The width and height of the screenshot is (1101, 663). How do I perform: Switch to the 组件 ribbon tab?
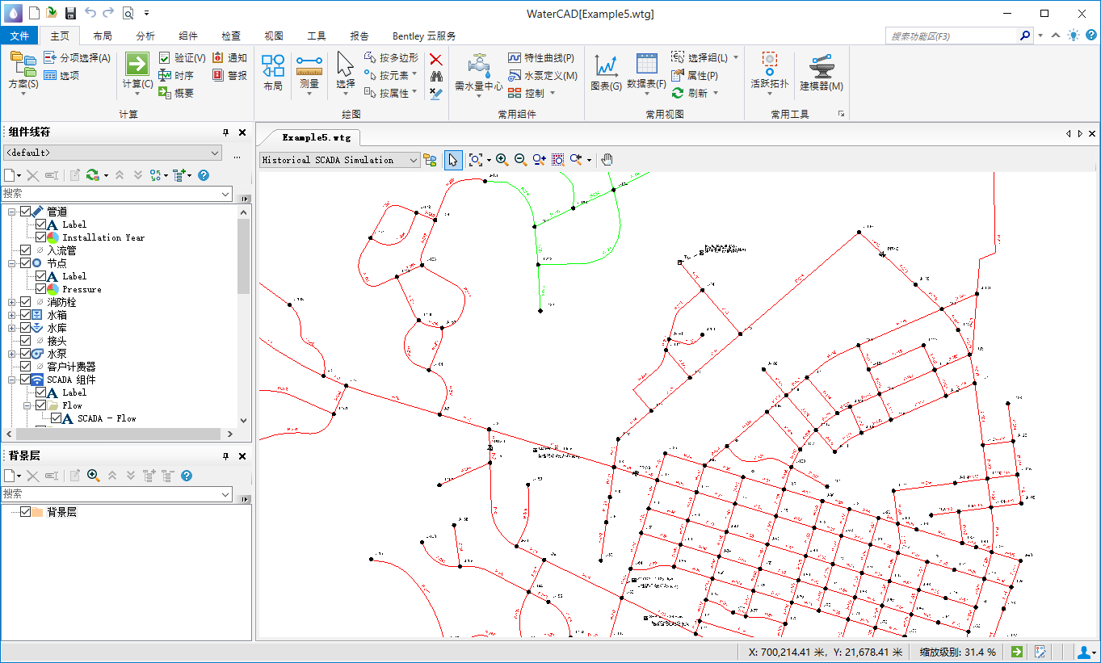(188, 36)
